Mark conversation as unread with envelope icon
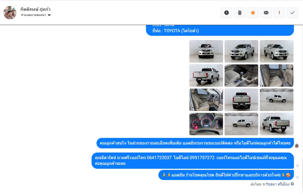 tap(266, 13)
